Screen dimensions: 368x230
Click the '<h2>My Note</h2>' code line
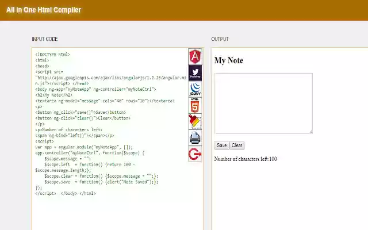point(53,95)
